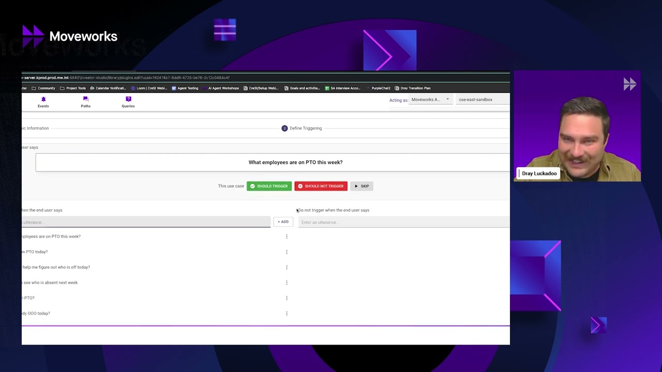The width and height of the screenshot is (662, 372).
Task: Click the Should Trigger button
Action: (269, 186)
